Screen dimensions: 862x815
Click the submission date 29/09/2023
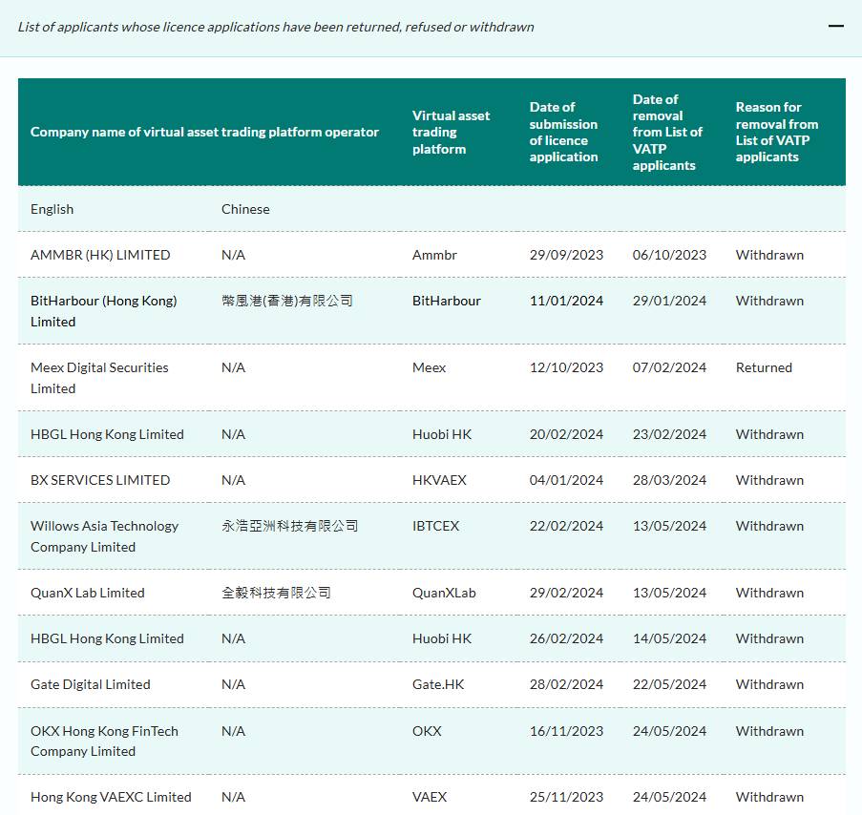[x=566, y=255]
